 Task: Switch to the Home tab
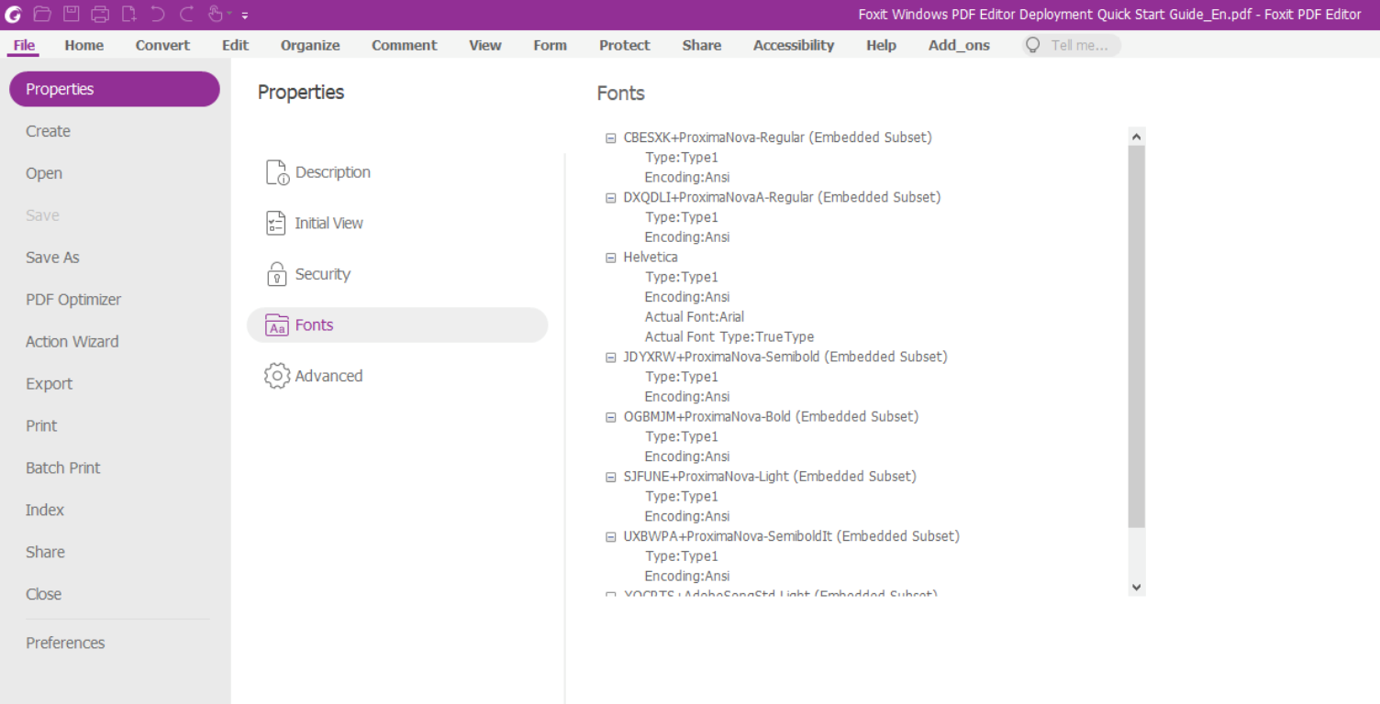(84, 45)
